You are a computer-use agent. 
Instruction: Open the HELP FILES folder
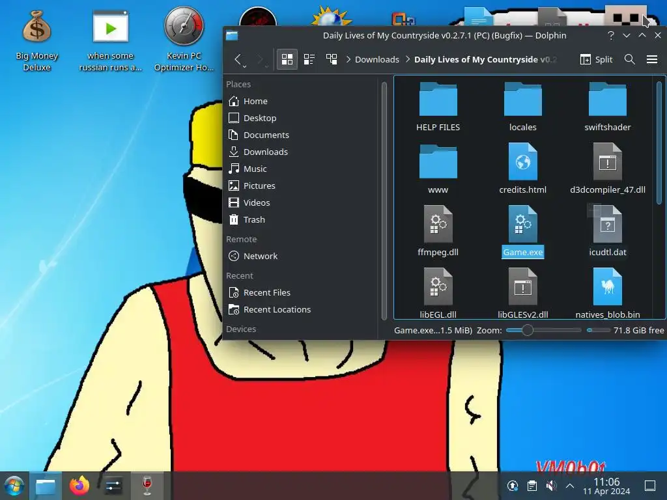(438, 106)
